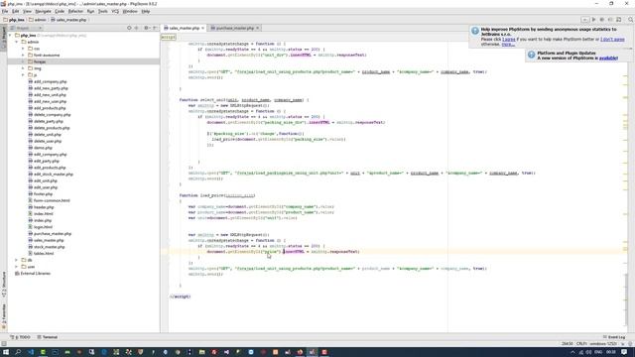Click the 'I agree' link in notification
This screenshot has height=357, width=635.
[509, 40]
